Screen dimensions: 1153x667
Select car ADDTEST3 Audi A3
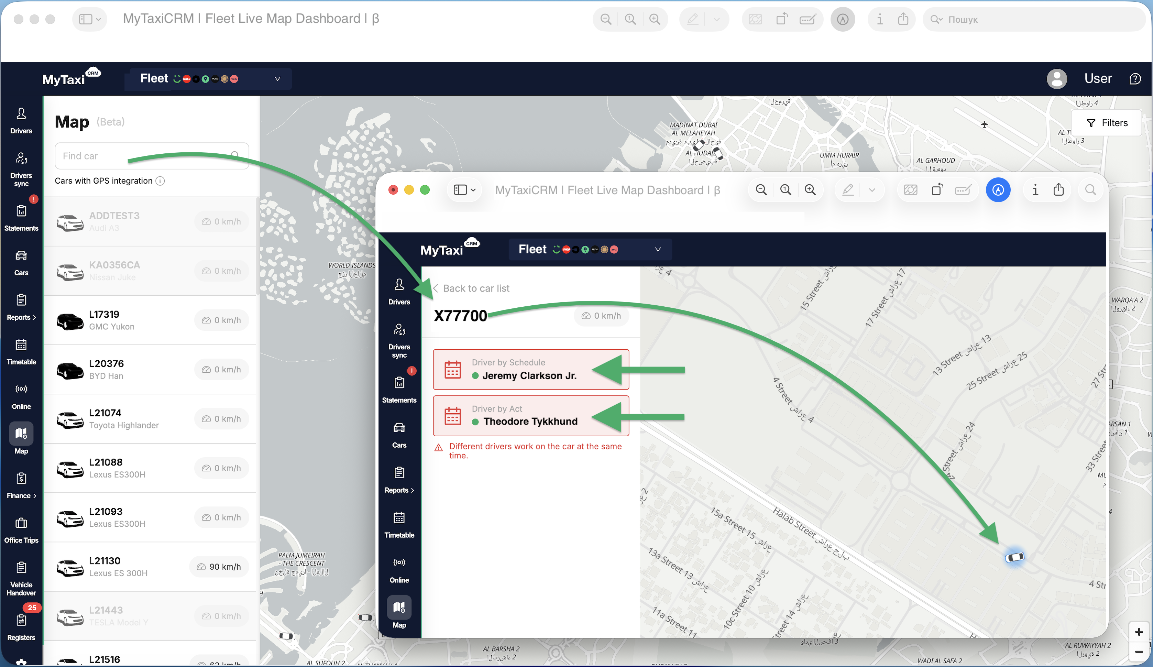click(x=150, y=221)
